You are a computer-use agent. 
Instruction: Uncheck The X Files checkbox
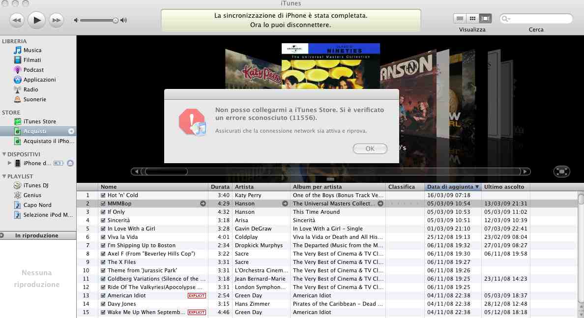[103, 262]
